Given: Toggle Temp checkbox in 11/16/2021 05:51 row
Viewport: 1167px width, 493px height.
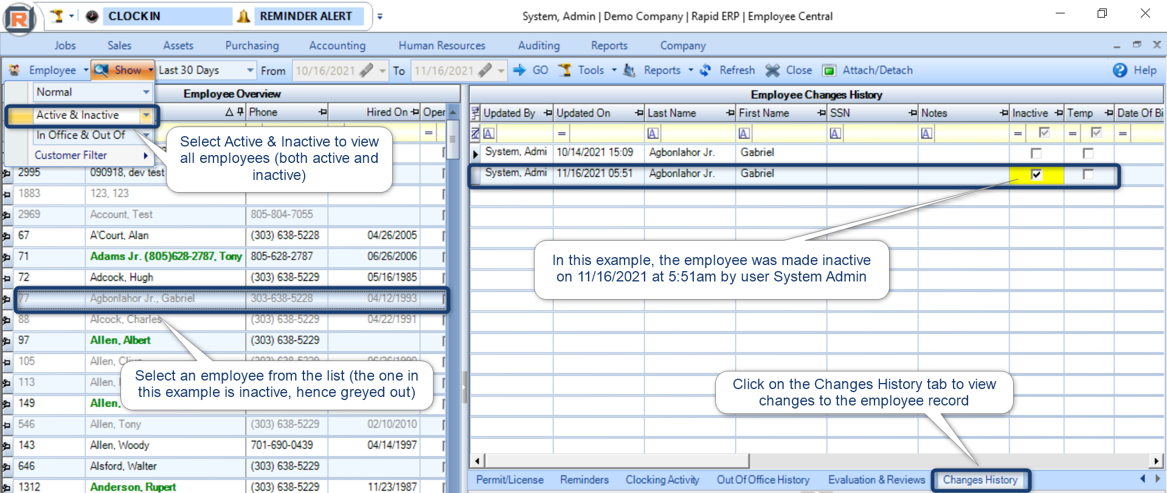Looking at the screenshot, I should pos(1088,175).
